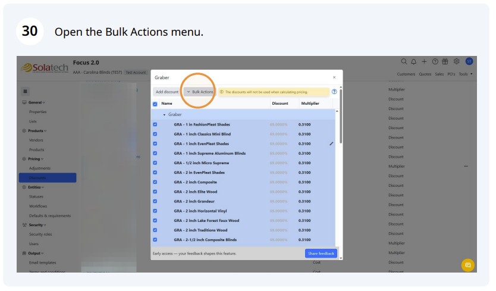The image size is (496, 291).
Task: Select GRA - 2-1/2 inch Composite Blinds row
Action: click(243, 240)
